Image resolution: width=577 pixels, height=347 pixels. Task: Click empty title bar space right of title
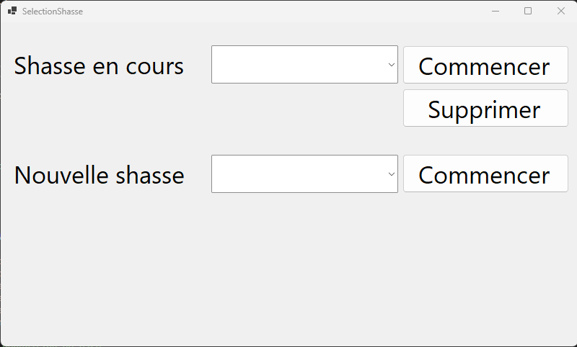click(288, 11)
